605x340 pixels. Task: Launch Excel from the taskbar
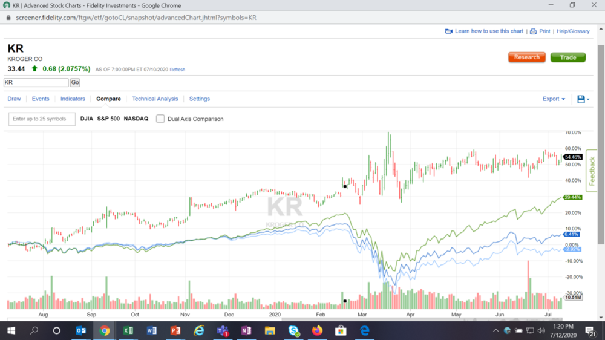pos(128,331)
